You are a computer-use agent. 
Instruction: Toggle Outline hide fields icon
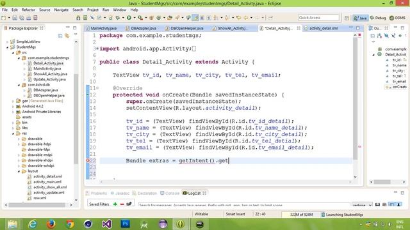386,36
